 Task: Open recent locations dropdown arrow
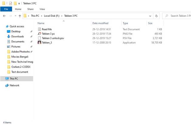[16, 16]
